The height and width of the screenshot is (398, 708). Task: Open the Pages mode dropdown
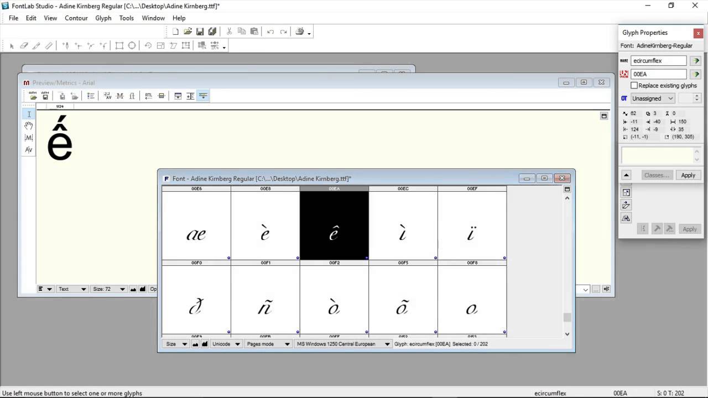pyautogui.click(x=268, y=344)
